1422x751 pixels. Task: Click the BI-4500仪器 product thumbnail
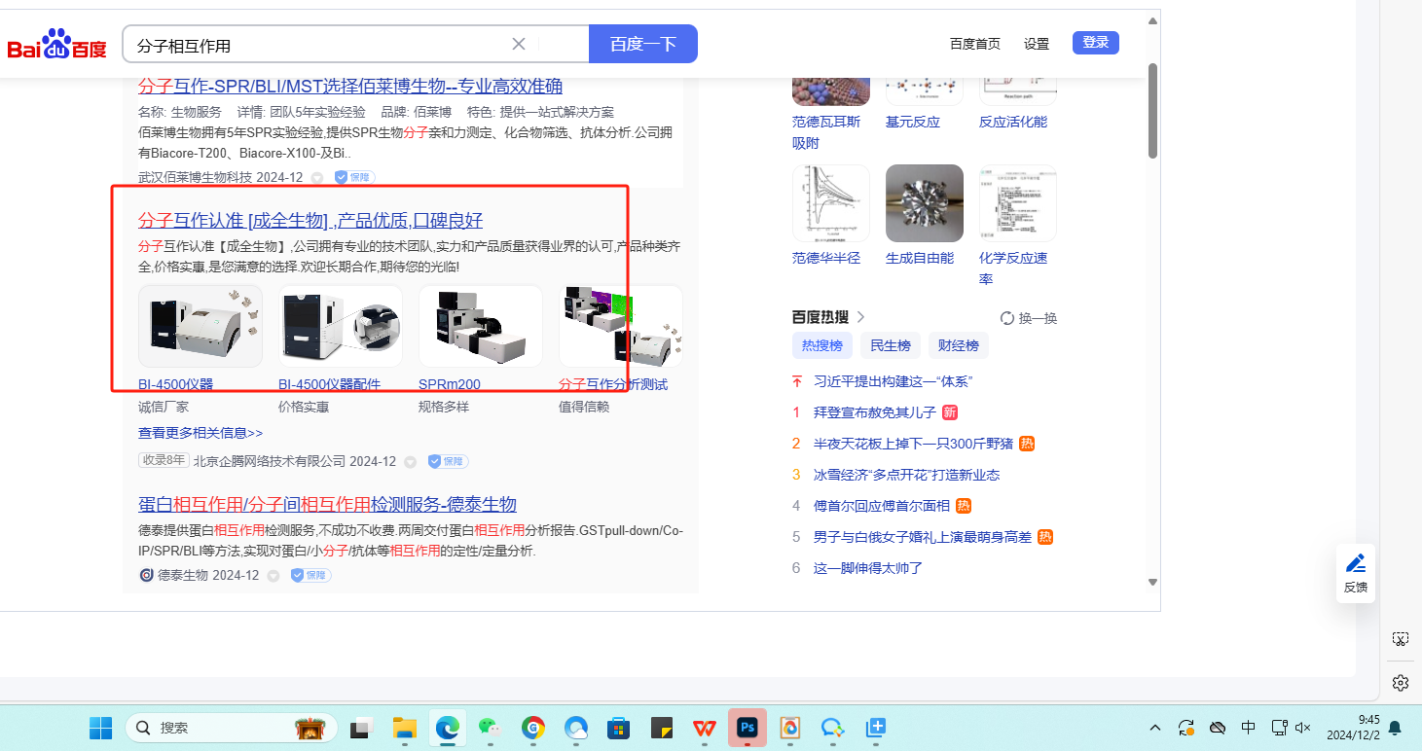201,326
